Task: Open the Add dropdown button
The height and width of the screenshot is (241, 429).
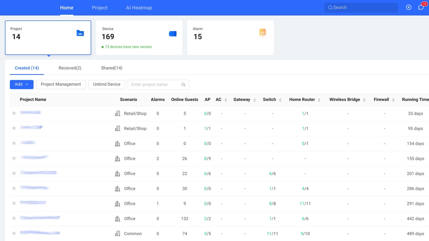Action: click(x=21, y=84)
